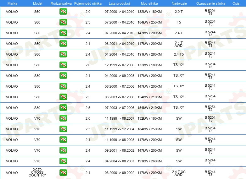This screenshot has width=246, height=179.
Task: Select the date range 11.1999 -> 12.2004
Action: [x=120, y=129]
